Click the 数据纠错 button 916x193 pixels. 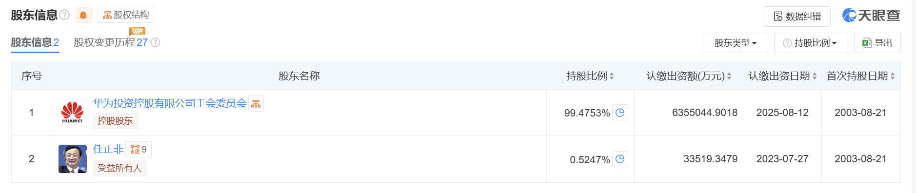click(x=797, y=17)
